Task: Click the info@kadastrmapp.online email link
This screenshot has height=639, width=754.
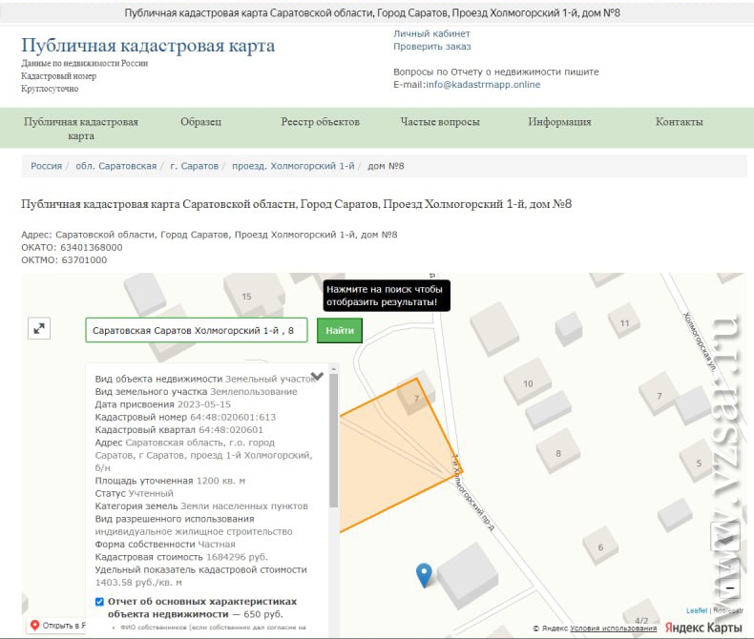Action: coord(483,85)
